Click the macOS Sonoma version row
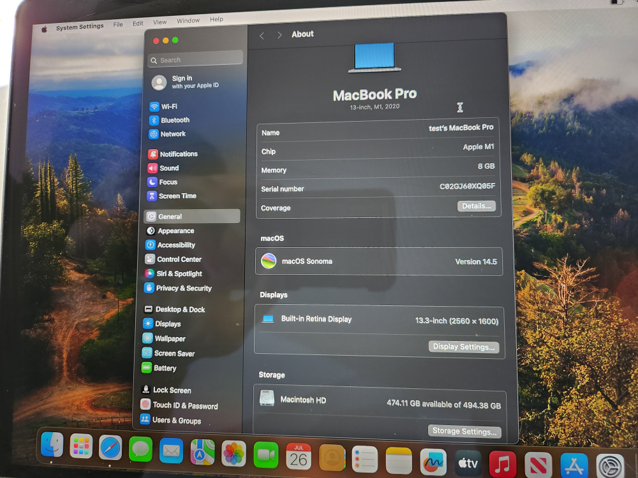Viewport: 638px width, 478px height. 379,261
